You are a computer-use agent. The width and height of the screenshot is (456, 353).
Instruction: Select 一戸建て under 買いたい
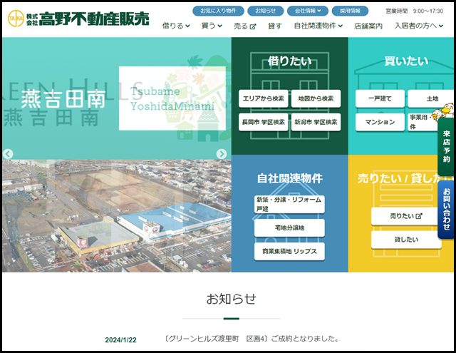click(380, 98)
